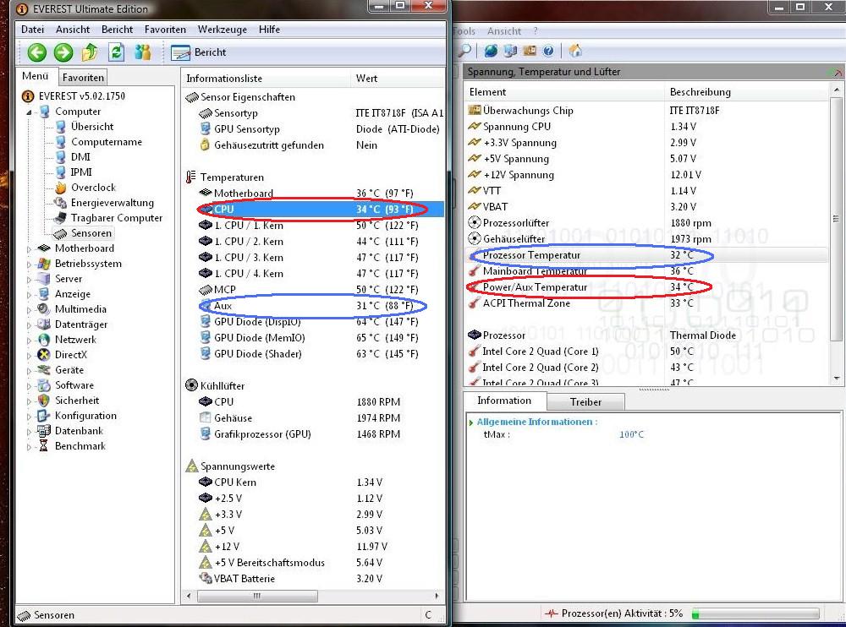Switch to the Menü tab
The height and width of the screenshot is (627, 846).
point(35,76)
